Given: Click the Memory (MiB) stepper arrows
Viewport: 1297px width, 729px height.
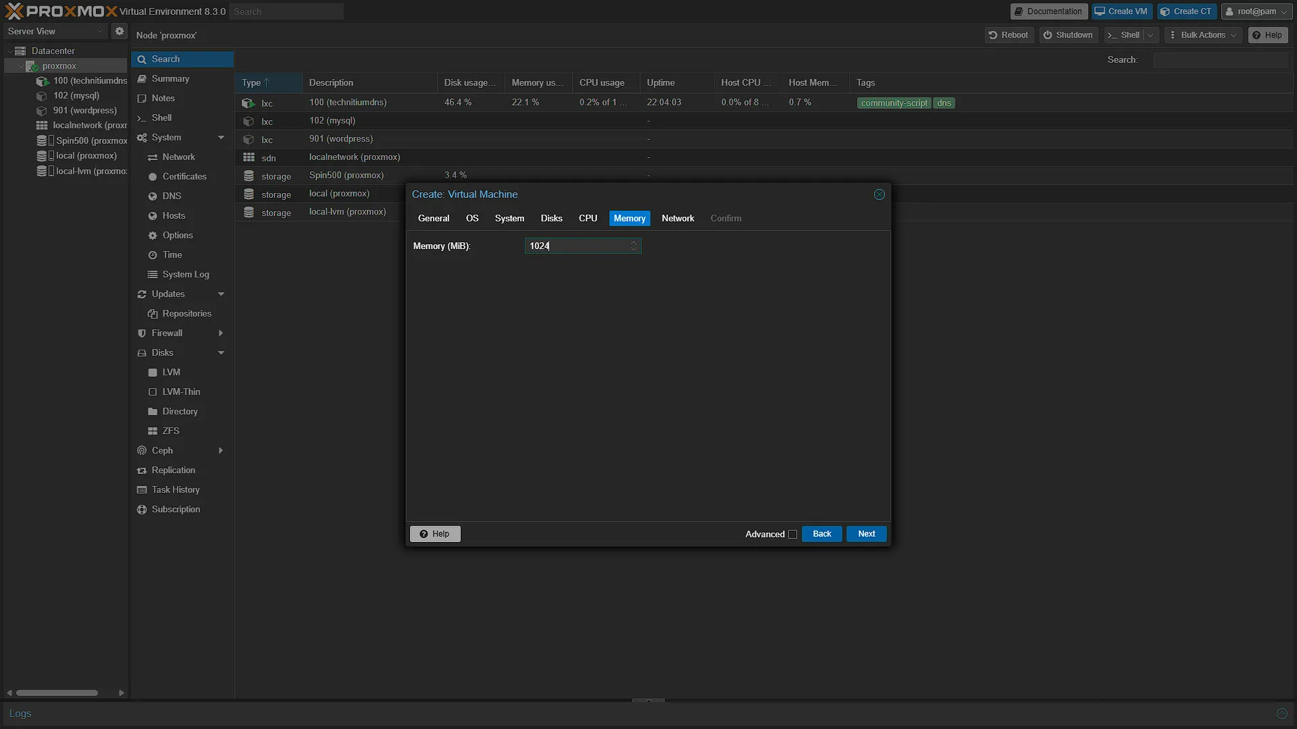Looking at the screenshot, I should click(634, 246).
